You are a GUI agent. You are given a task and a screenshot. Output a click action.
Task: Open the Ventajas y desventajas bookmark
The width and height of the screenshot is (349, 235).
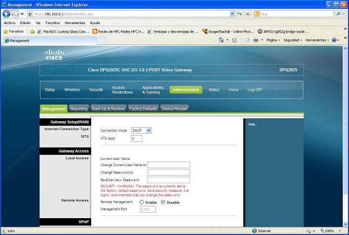point(173,31)
